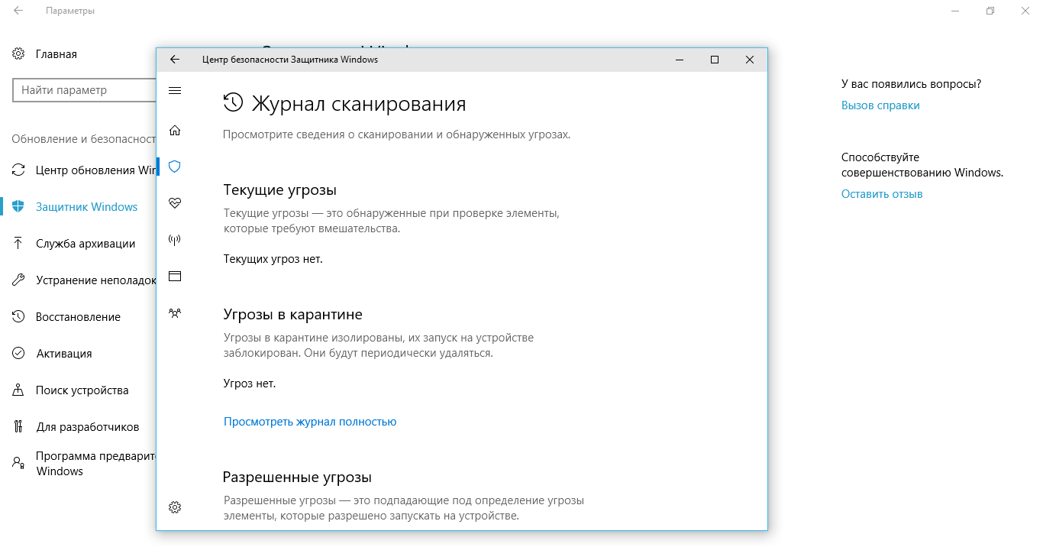Click Текущих угроз нет text
This screenshot has height=547, width=1043.
click(x=273, y=259)
